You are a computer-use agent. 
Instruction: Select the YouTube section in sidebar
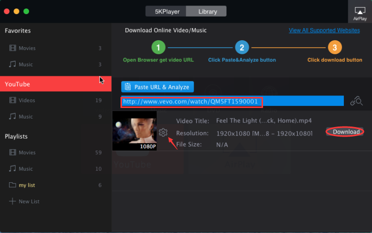[55, 84]
